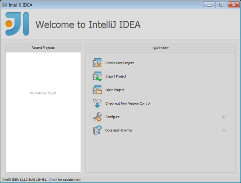
Task: Click the Import Project icon
Action: click(97, 76)
